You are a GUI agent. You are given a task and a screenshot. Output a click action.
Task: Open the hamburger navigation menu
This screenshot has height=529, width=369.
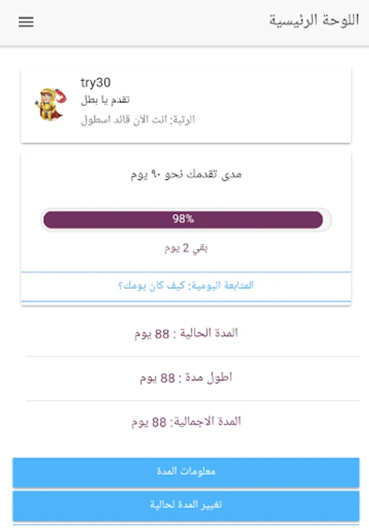26,22
